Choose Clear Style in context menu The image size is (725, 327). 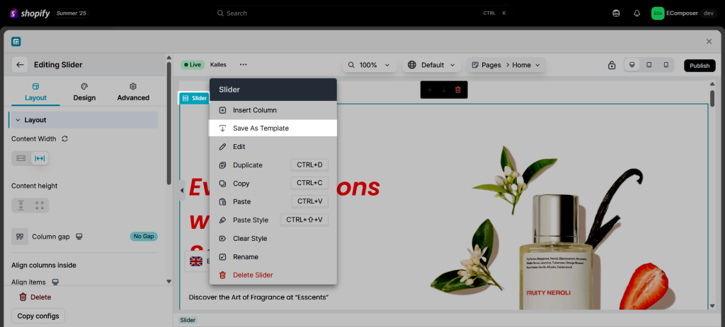click(273, 239)
